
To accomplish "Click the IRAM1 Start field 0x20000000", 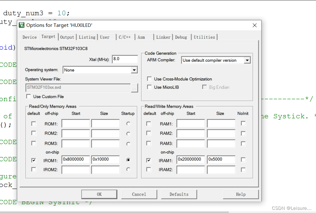I will (191, 160).
